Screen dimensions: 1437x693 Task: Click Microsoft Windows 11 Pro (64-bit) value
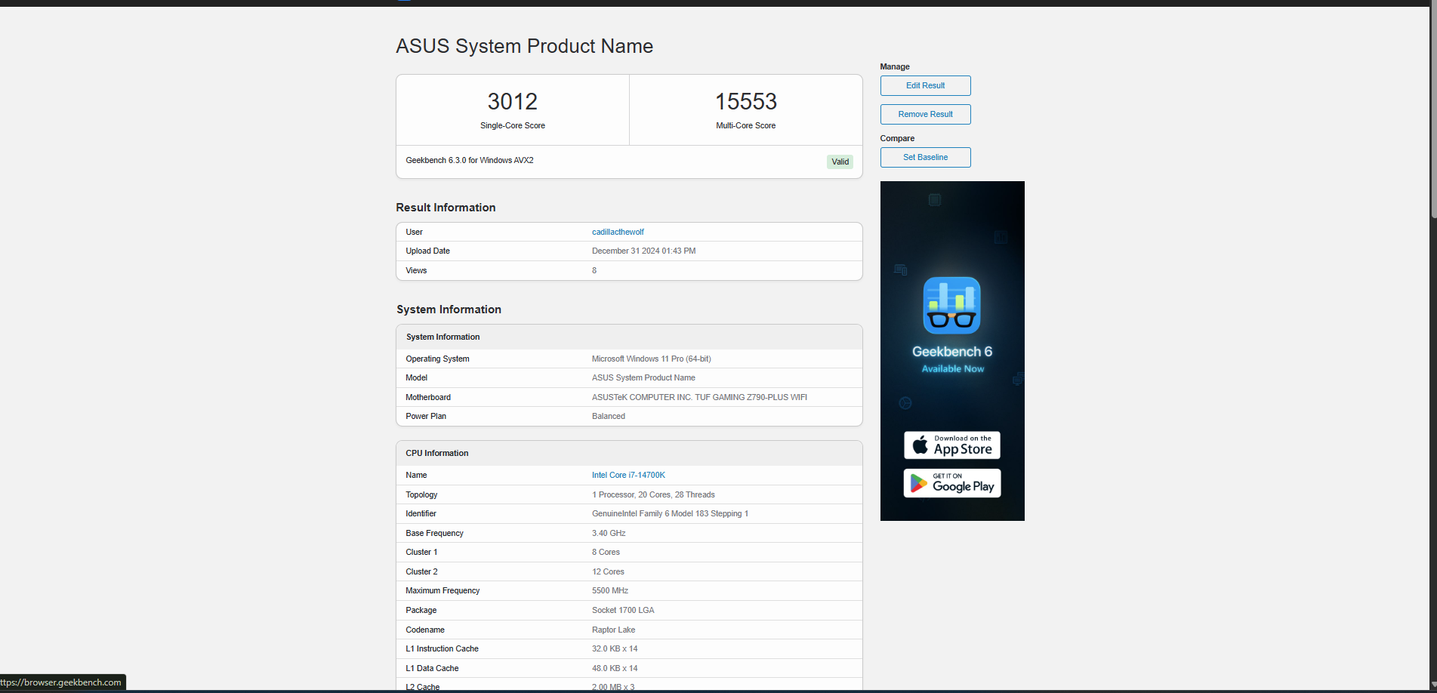point(652,359)
